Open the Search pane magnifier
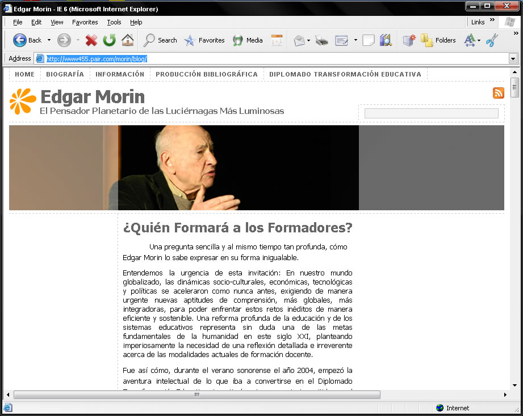 (160, 40)
